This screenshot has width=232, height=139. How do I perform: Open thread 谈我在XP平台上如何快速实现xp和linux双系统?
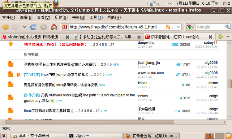(x=60, y=64)
